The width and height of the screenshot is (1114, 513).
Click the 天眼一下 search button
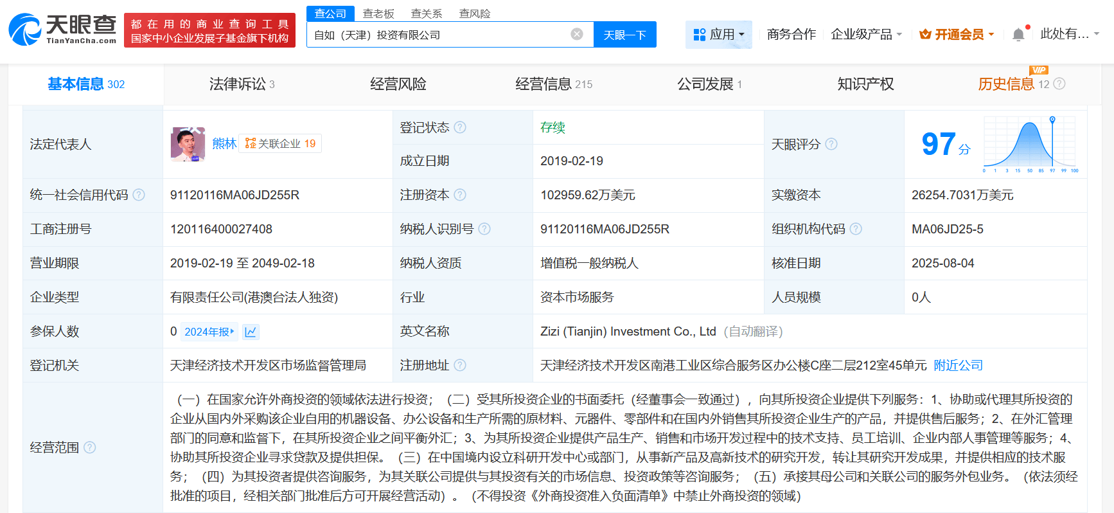(624, 35)
